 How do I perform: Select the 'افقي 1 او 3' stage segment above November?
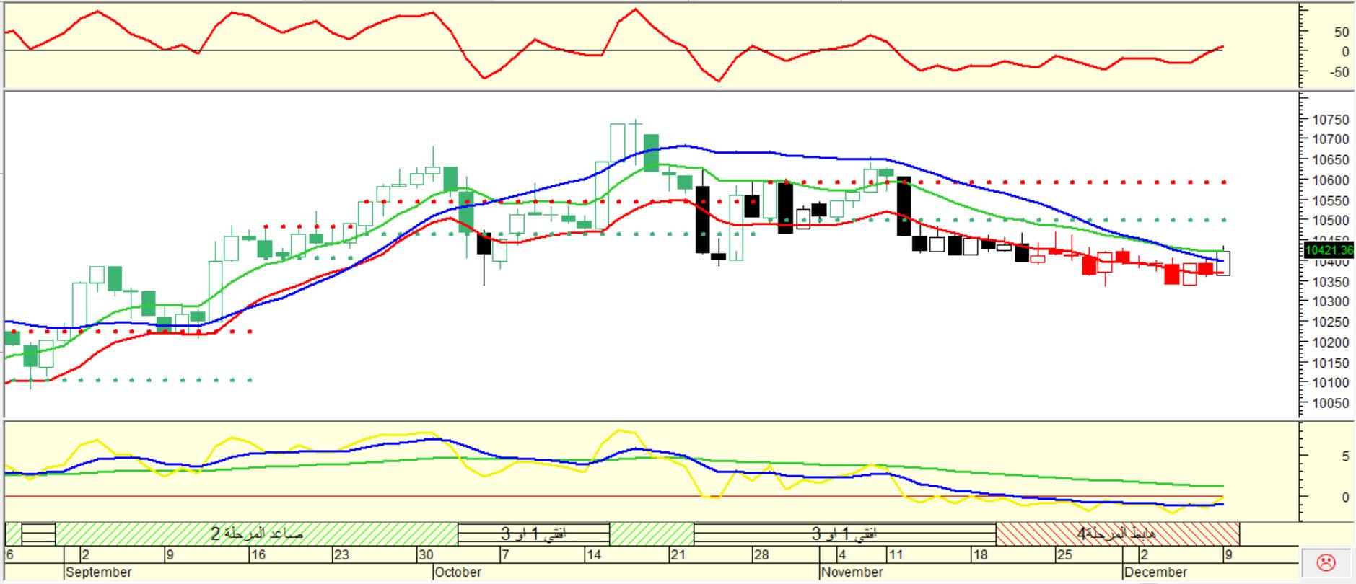pyautogui.click(x=845, y=534)
